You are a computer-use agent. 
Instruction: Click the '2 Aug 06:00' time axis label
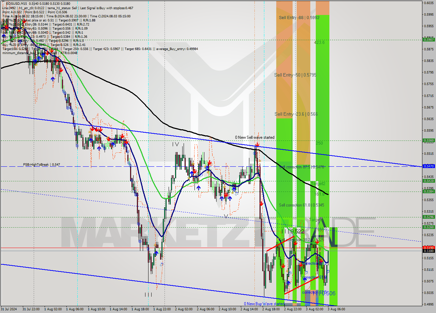click(205, 309)
